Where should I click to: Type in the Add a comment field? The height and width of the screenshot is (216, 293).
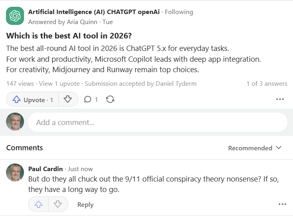point(157,122)
